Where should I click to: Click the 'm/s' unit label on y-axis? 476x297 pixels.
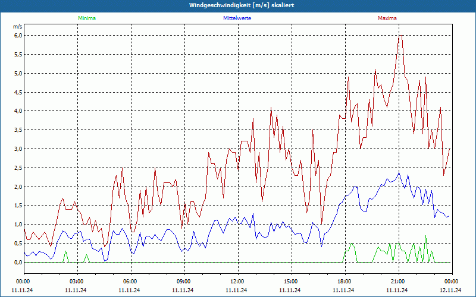coord(18,27)
